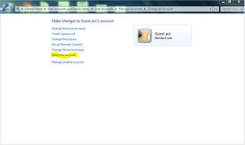This screenshot has height=145, width=245.
Task: Expand arrow after User Accounts breadcrumb
Action: 116,9
